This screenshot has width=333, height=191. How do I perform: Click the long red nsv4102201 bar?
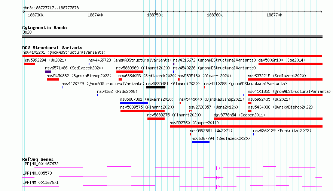click(x=172, y=56)
